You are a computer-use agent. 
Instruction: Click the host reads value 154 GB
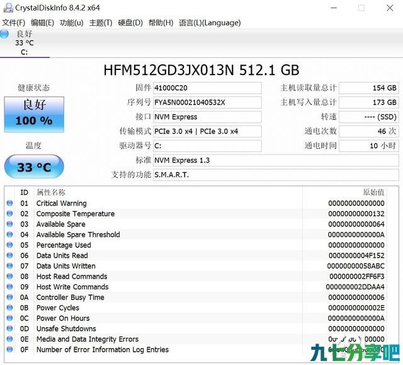tap(369, 88)
